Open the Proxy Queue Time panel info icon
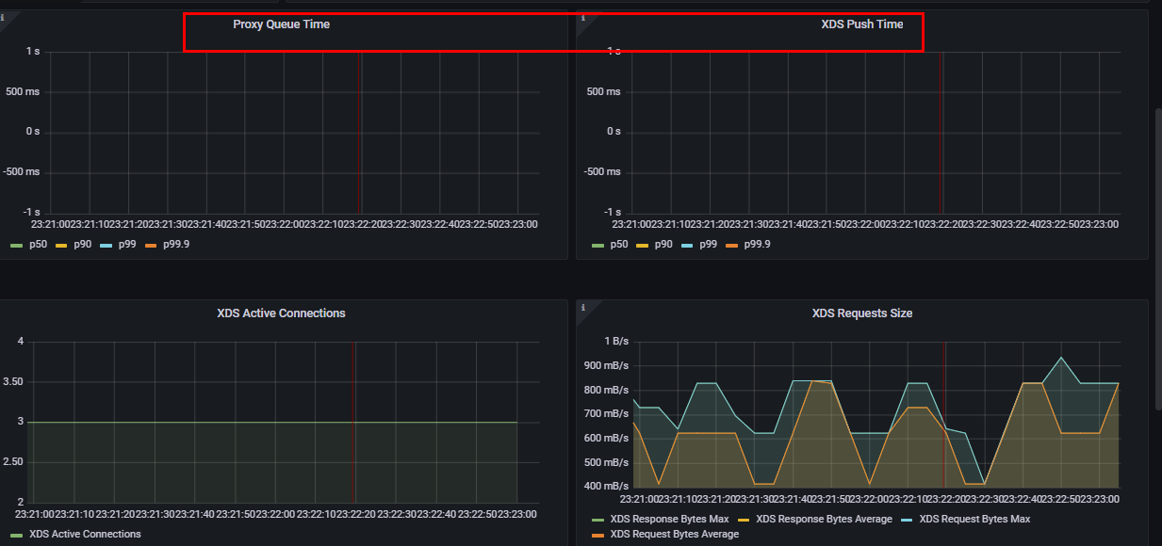 click(3, 17)
